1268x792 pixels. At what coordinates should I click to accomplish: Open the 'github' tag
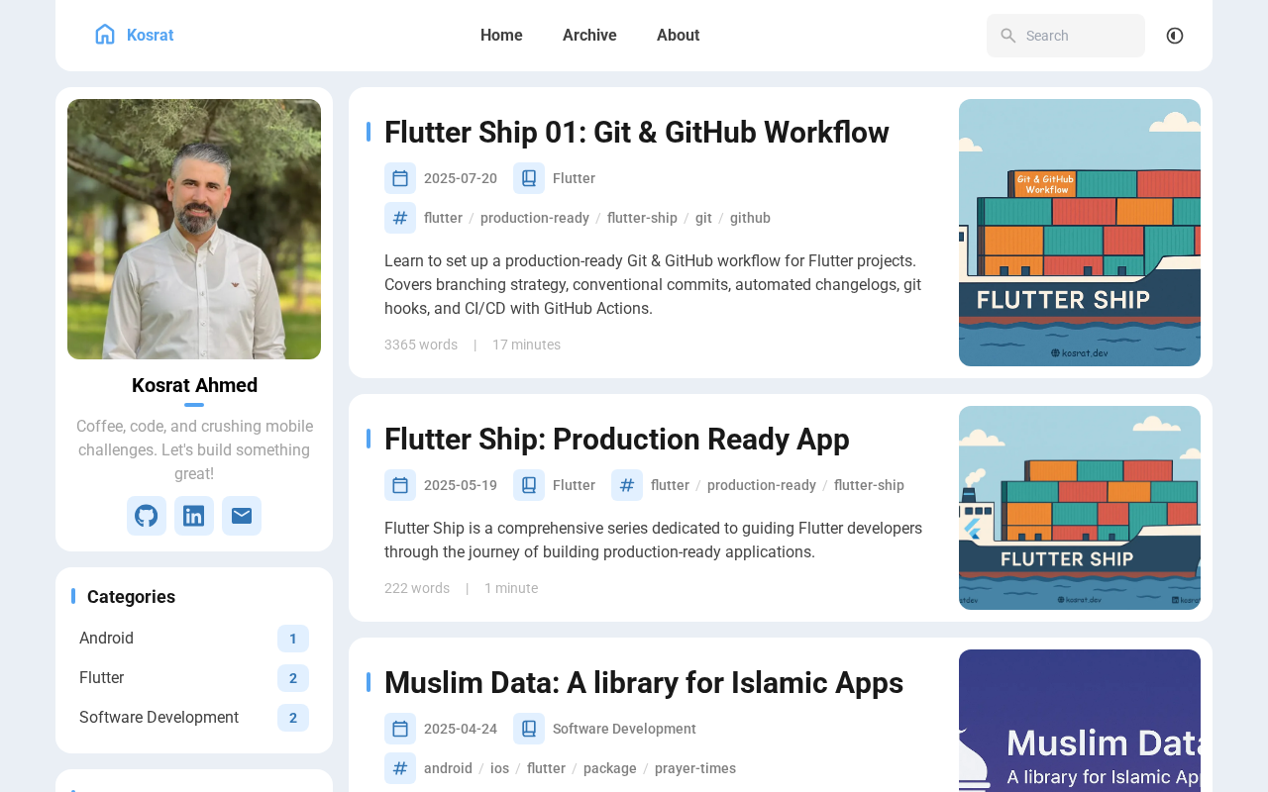(750, 218)
